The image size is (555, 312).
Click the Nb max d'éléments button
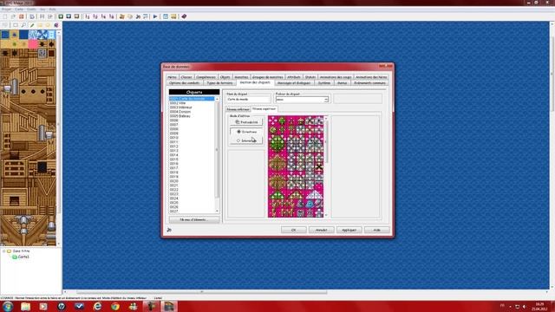pos(194,219)
